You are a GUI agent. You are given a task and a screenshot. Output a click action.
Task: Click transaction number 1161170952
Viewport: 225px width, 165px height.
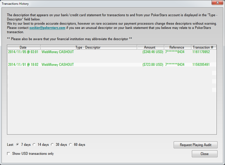point(201,52)
